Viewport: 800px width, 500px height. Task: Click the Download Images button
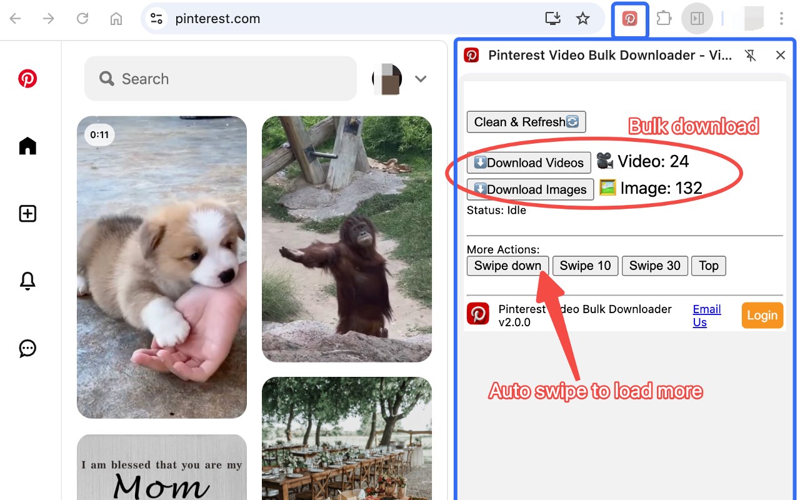pyautogui.click(x=530, y=189)
